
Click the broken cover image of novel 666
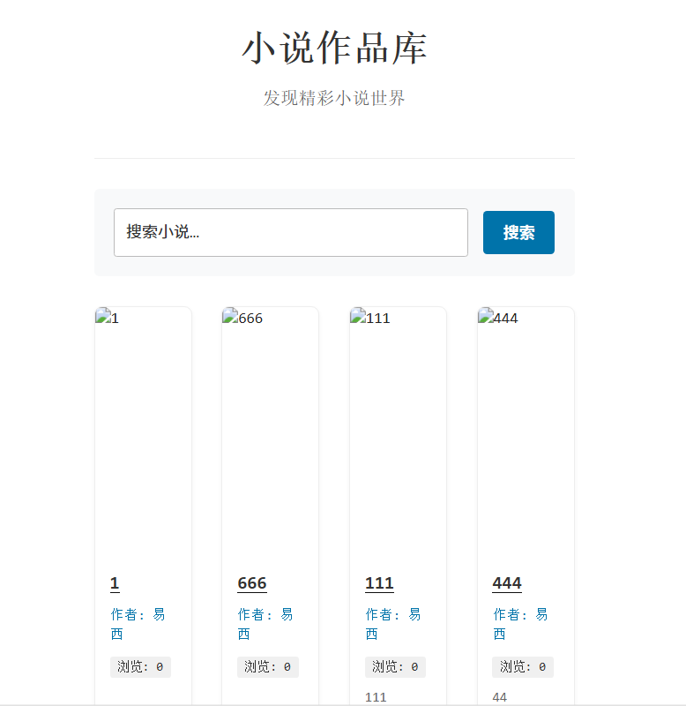[270, 430]
